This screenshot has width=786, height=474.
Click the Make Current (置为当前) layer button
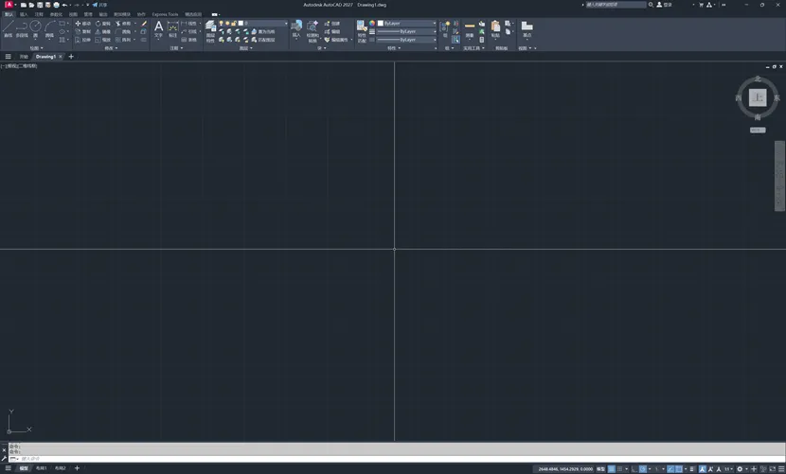pyautogui.click(x=261, y=31)
